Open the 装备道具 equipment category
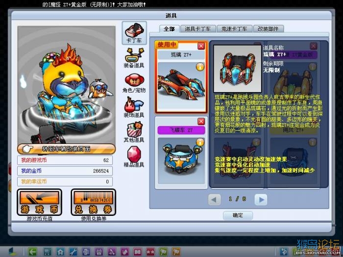This screenshot has height=257, width=343. pos(134,58)
